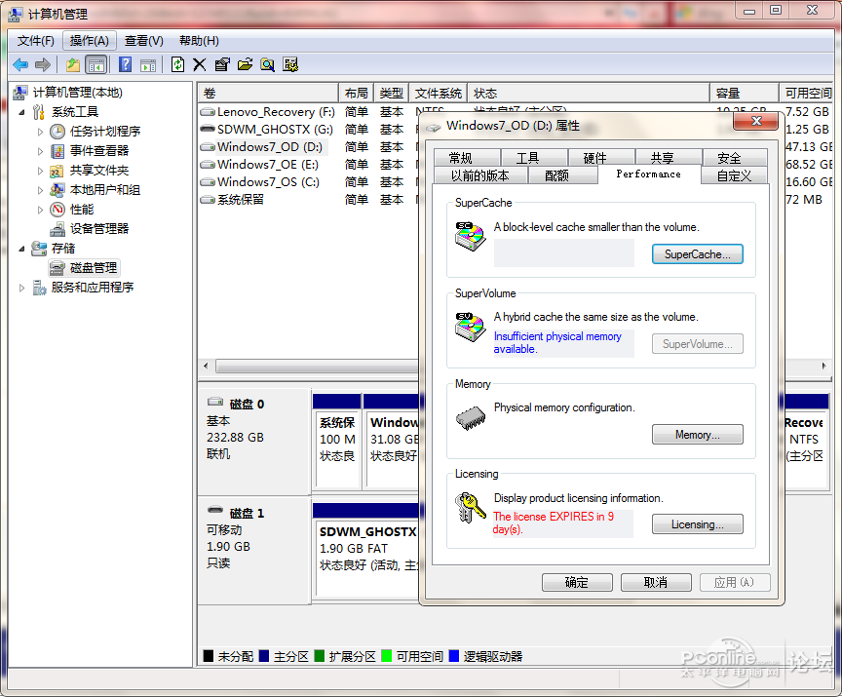
Task: Click the SuperCache... button
Action: click(x=698, y=254)
